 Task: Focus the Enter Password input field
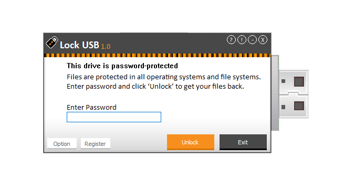click(x=114, y=117)
